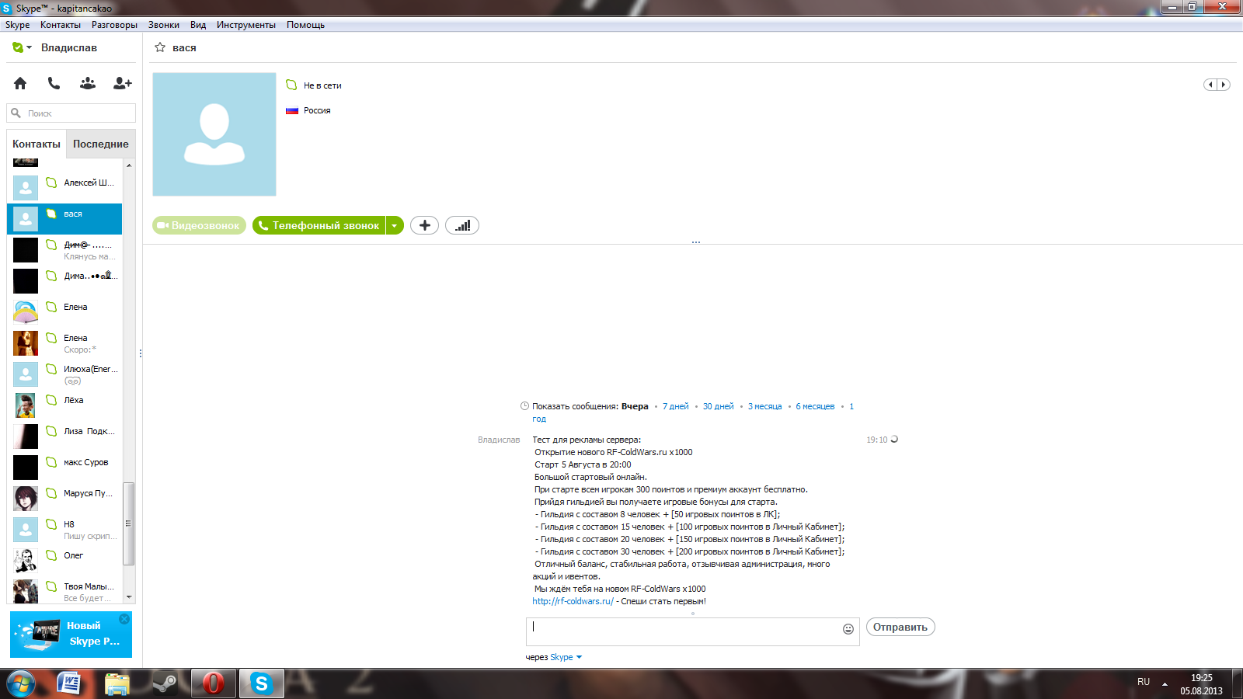
Task: Select contact Маруся Пу... in list
Action: coord(64,498)
